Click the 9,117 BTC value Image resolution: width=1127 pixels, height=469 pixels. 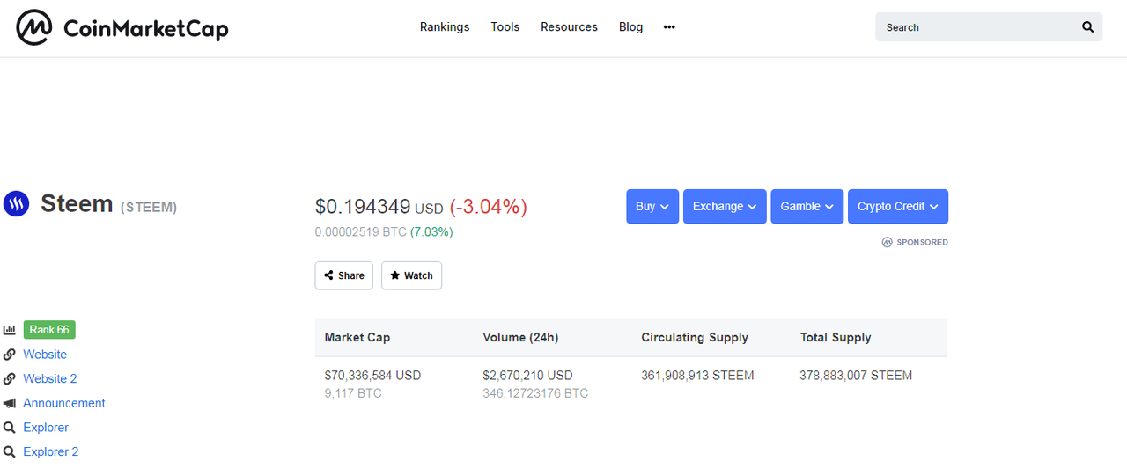353,393
